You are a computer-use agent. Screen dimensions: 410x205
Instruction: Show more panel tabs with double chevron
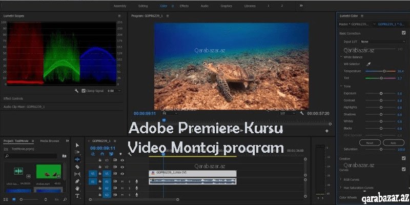coord(67,141)
